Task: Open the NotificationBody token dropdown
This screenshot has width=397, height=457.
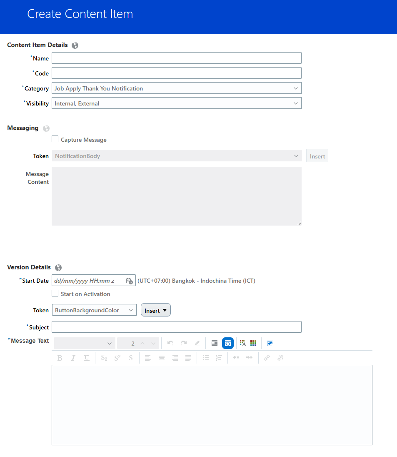Action: pyautogui.click(x=177, y=156)
